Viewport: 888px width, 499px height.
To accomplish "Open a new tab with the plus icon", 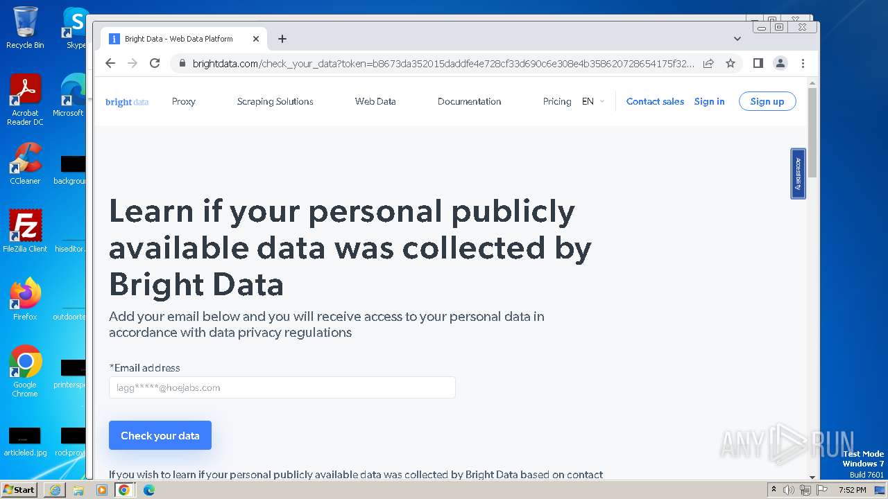I will coord(282,39).
